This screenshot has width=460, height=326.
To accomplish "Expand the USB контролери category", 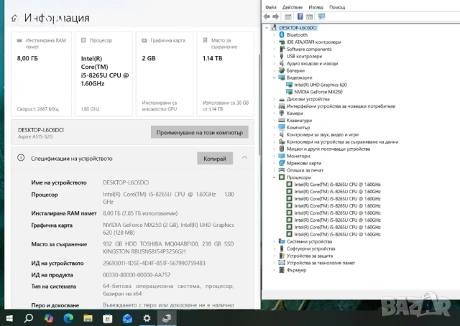I will (275, 56).
